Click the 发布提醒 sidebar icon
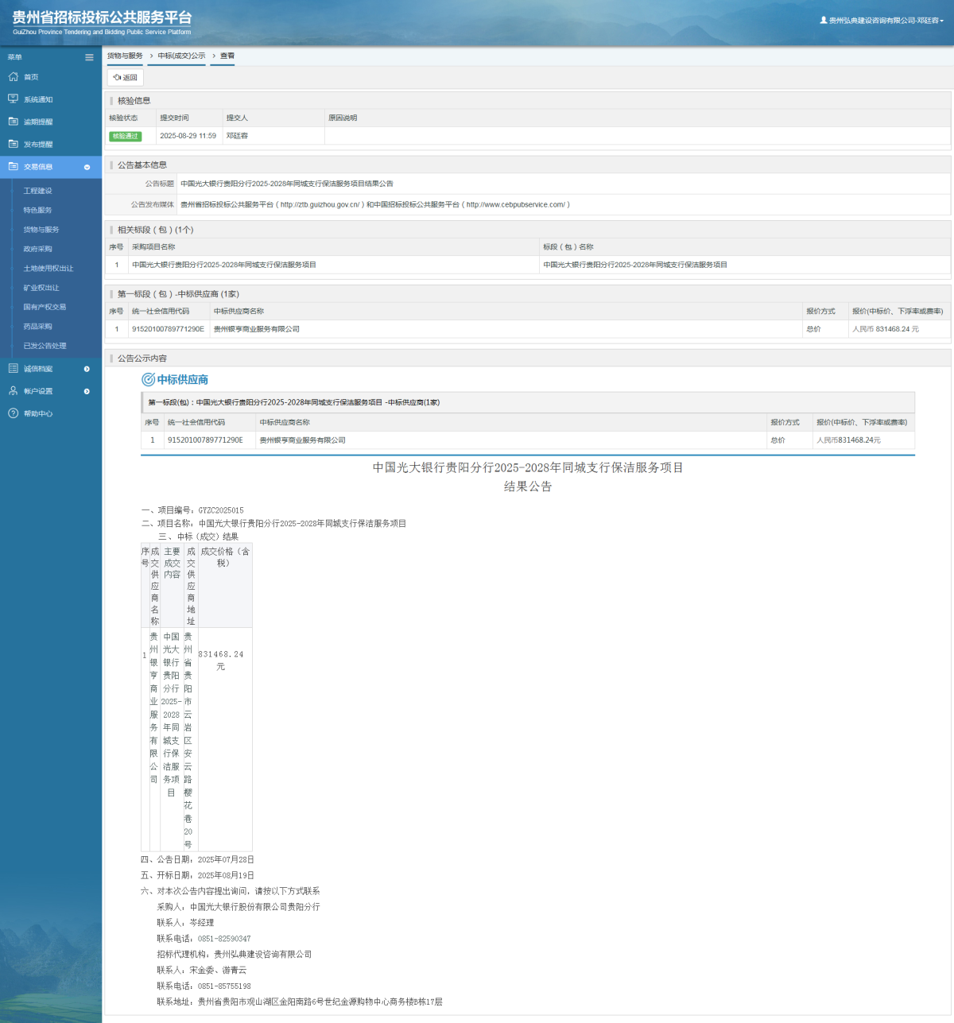 point(13,144)
